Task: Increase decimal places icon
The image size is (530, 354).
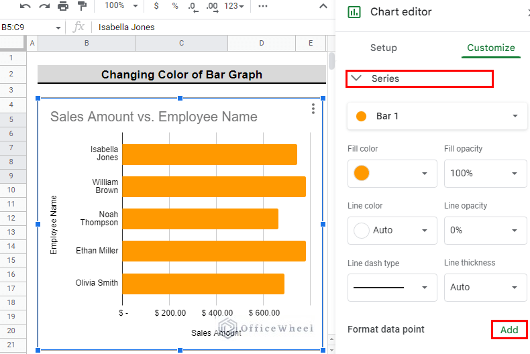Action: pos(212,7)
